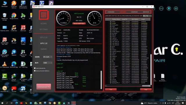186x105 pixels.
Task: Open the DZKJ Tools desktop icon
Action: [x=23, y=28]
